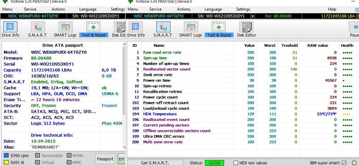Toggle the Virtual checkbox
Screen dimensions: 359x166
coord(37,162)
